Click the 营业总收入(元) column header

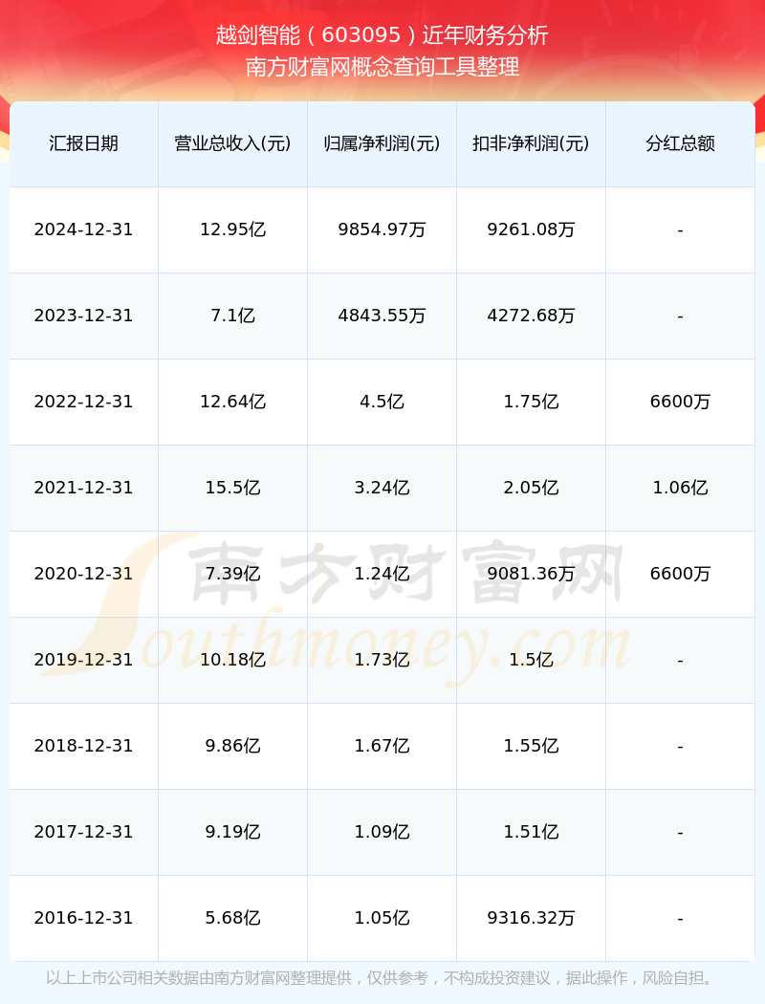click(233, 143)
